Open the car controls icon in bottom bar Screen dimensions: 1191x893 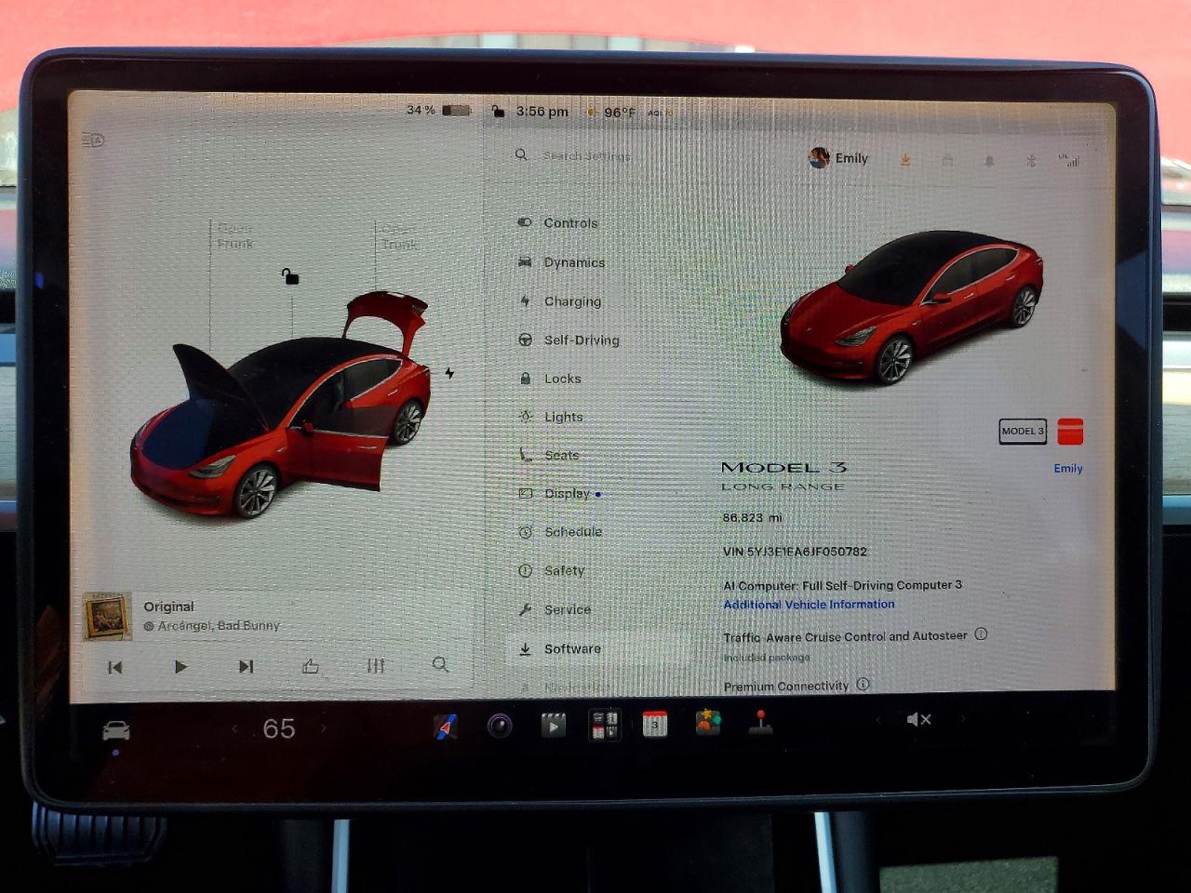pyautogui.click(x=116, y=731)
